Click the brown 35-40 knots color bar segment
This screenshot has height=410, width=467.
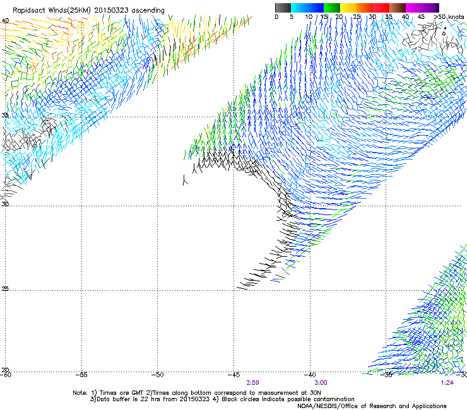(398, 8)
